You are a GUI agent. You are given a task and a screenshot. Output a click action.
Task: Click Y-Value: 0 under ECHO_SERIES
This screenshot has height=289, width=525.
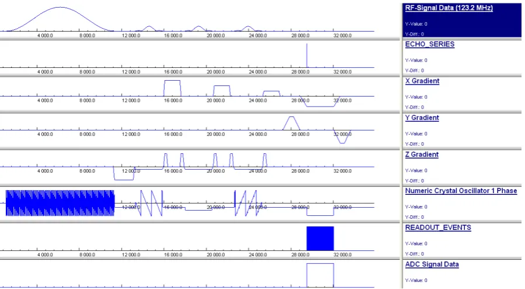(x=416, y=60)
